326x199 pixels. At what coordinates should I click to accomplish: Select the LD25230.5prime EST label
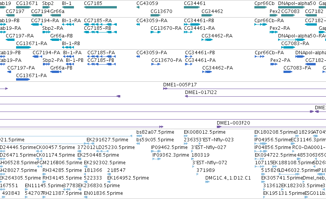[115, 147]
